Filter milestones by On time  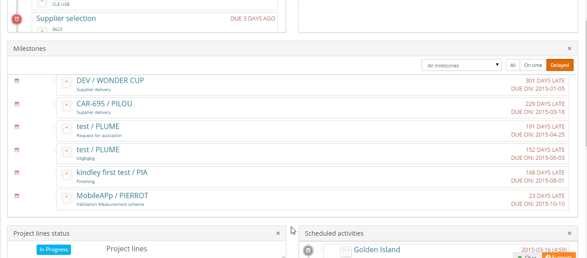coord(533,65)
